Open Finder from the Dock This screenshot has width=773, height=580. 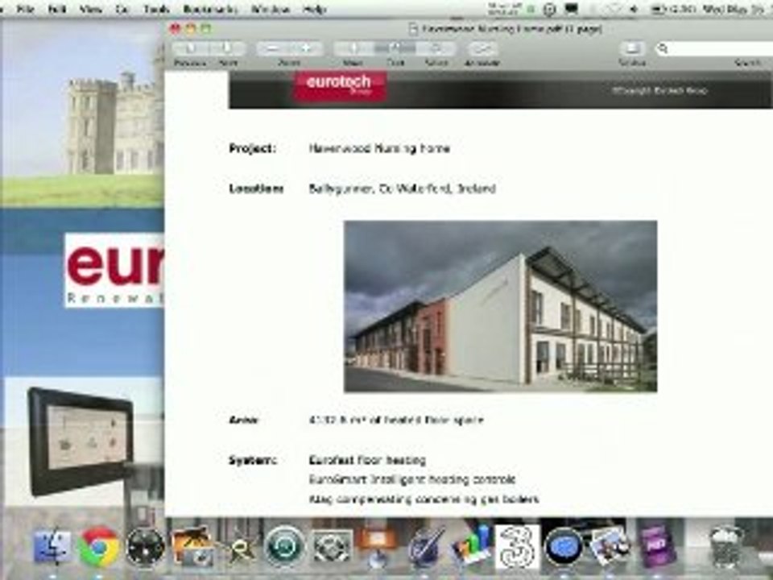click(x=52, y=546)
